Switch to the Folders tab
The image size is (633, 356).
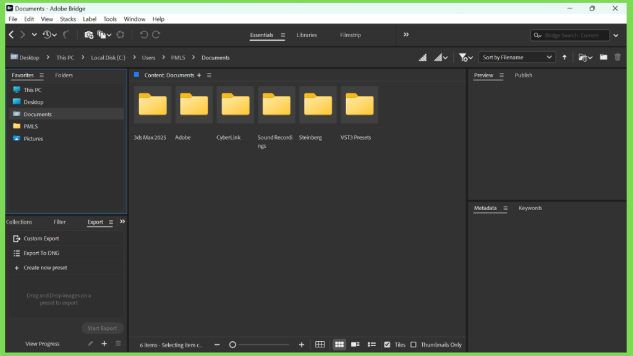point(64,75)
